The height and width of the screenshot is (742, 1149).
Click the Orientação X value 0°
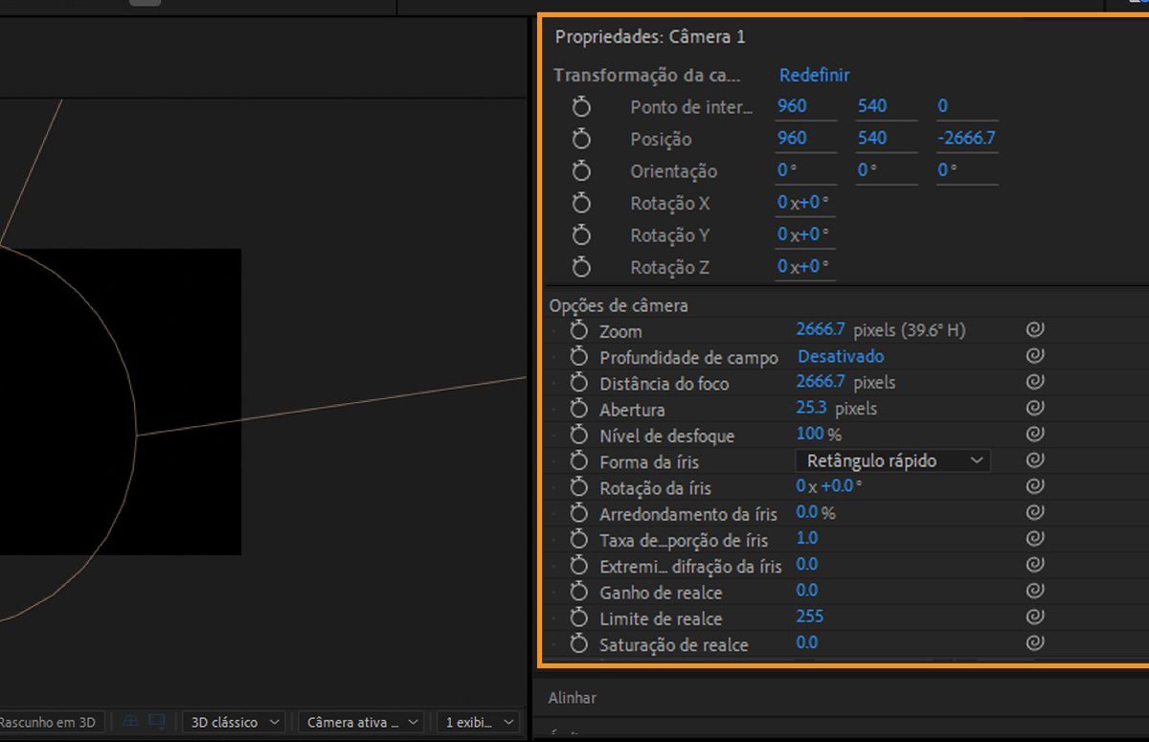[787, 170]
